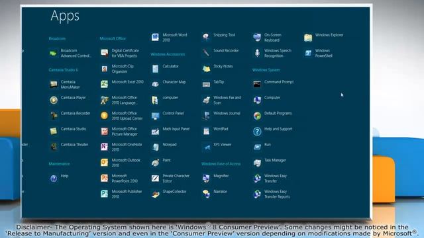Launch Windows Explorer icon
The image size is (424, 238).
pyautogui.click(x=307, y=38)
